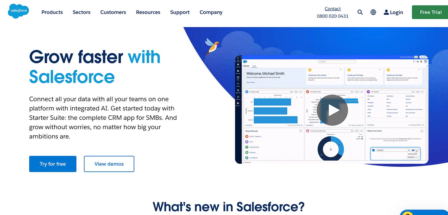Select the Service heart icon in demo sidebar
Screen dimensions: 448x215
pos(238,84)
